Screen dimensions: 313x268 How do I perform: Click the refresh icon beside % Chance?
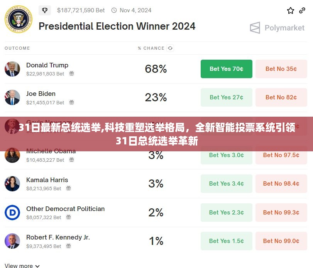pos(170,48)
